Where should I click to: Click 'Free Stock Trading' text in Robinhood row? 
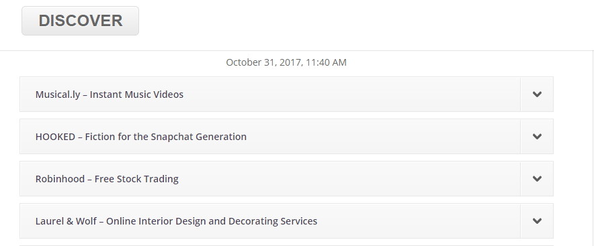136,179
